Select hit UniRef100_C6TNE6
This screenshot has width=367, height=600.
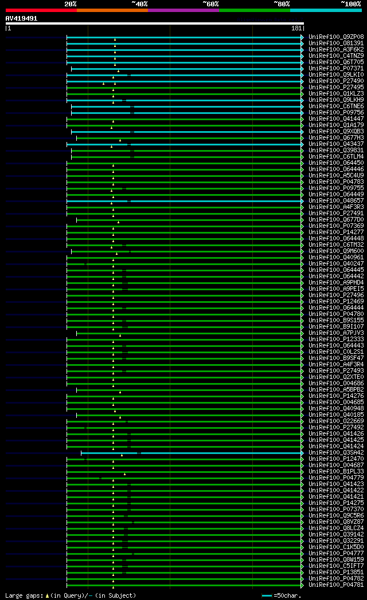coord(337,106)
